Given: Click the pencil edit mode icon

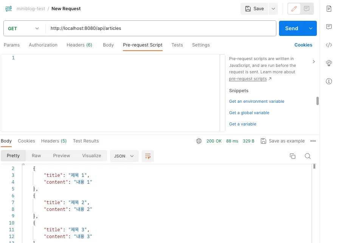Looking at the screenshot, I should 294,9.
